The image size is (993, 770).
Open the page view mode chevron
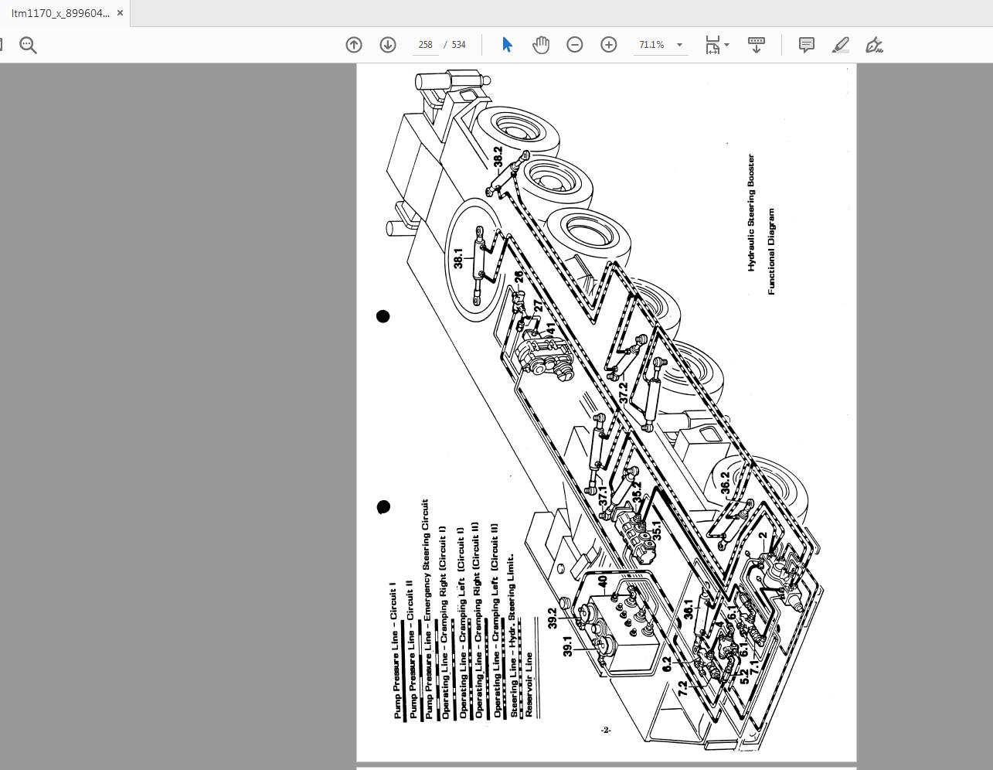point(726,45)
